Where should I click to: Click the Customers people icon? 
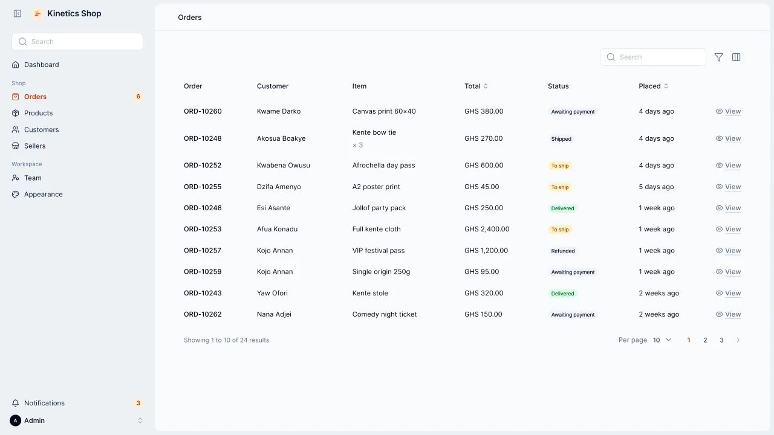pos(16,129)
